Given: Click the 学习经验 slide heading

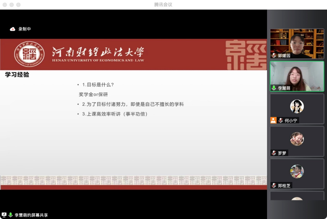Looking at the screenshot, I should tap(17, 75).
